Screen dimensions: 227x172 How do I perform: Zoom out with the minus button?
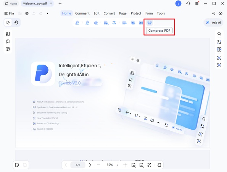coord(98,165)
